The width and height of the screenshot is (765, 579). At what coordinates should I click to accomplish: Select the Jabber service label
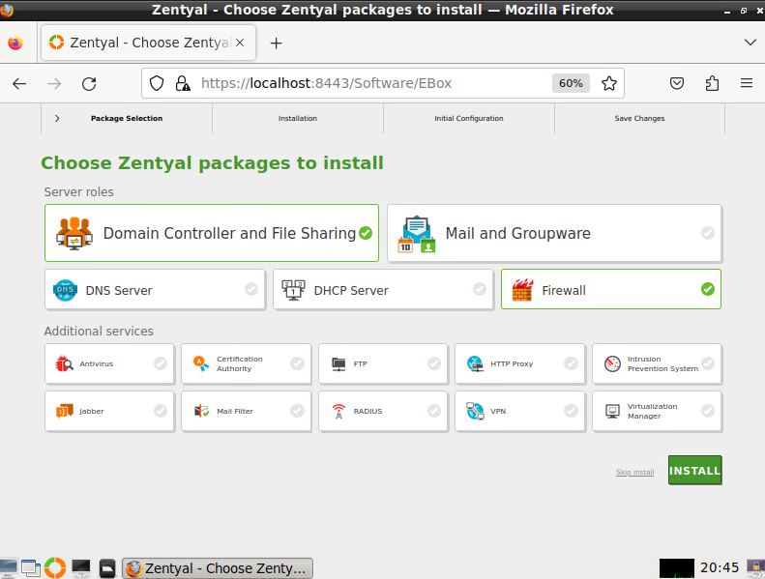(x=92, y=411)
